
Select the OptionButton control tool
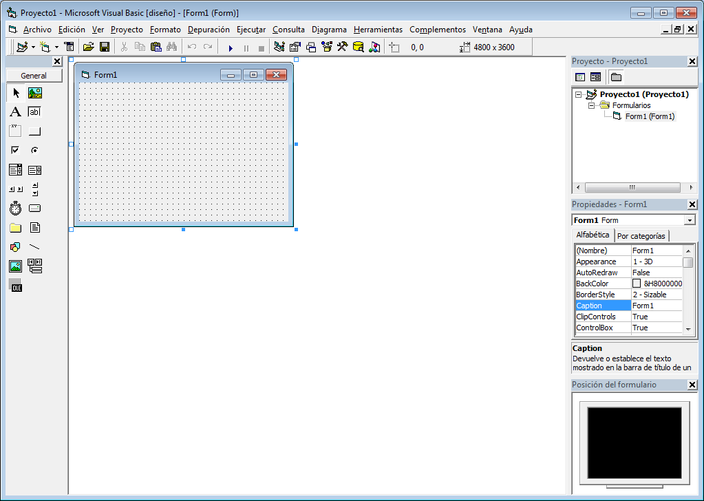point(35,151)
